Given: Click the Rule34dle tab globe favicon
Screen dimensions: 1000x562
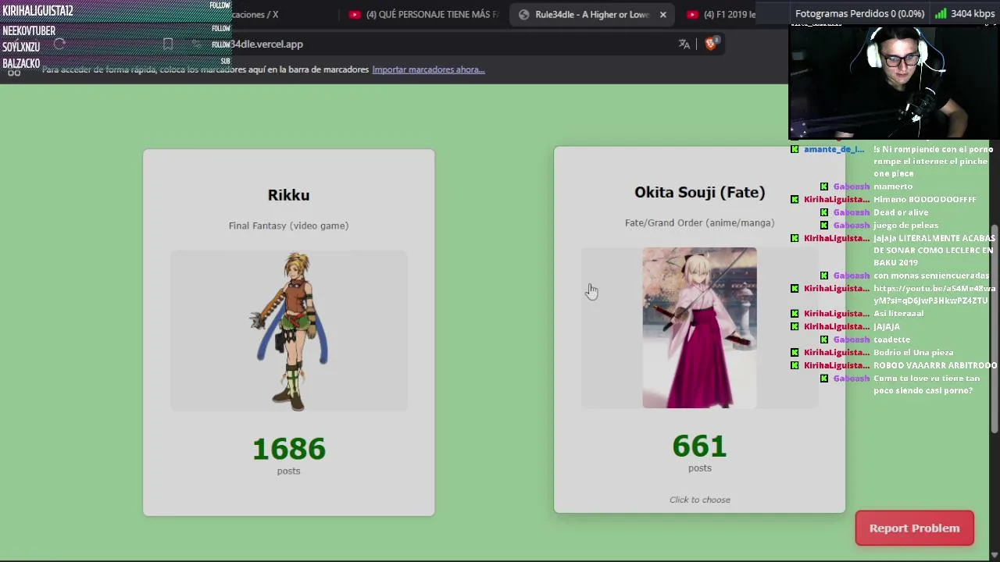Looking at the screenshot, I should coord(524,14).
